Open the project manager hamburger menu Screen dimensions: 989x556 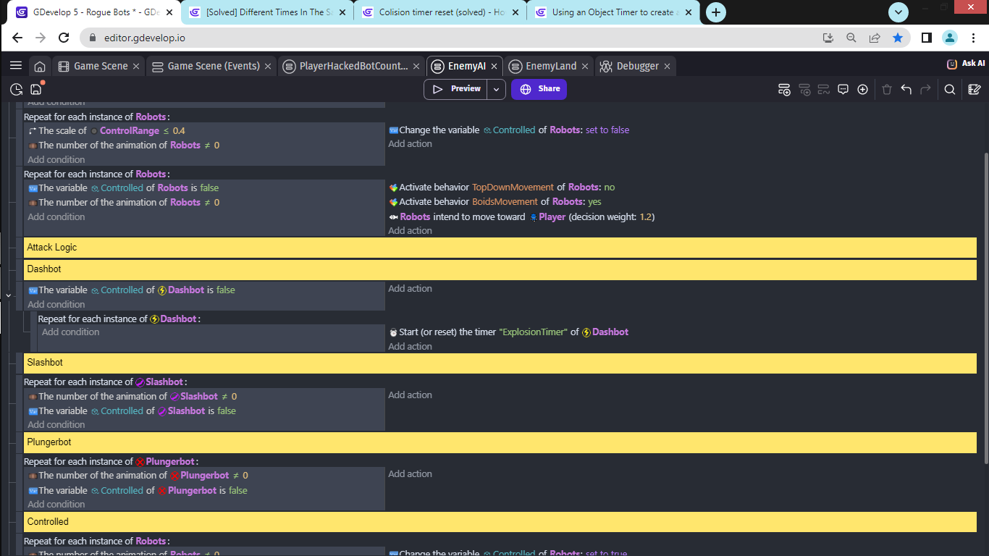(x=15, y=66)
